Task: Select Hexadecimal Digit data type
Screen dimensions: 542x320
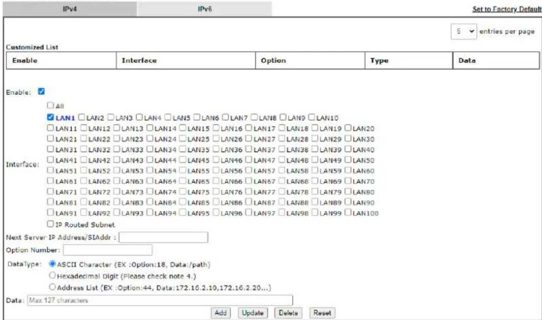Action: point(52,275)
